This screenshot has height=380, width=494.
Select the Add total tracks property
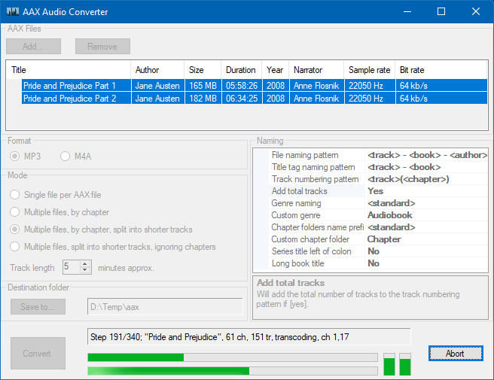[x=299, y=191]
